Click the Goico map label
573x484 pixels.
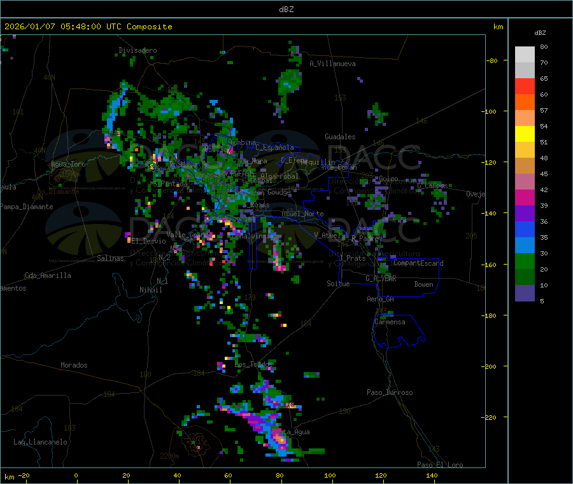(x=388, y=179)
